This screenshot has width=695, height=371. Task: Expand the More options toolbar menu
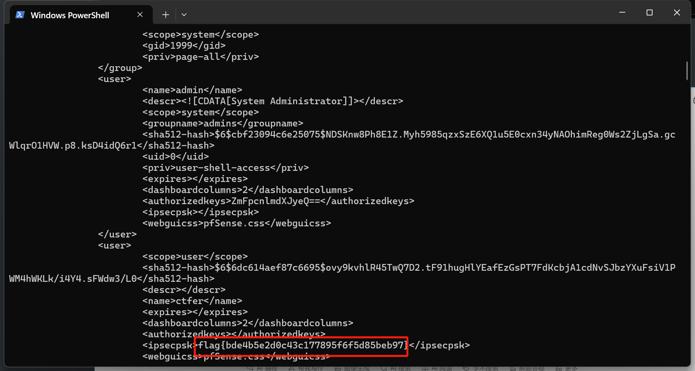[566, 368]
